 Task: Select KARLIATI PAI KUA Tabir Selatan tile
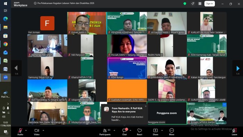[x=207, y=23]
